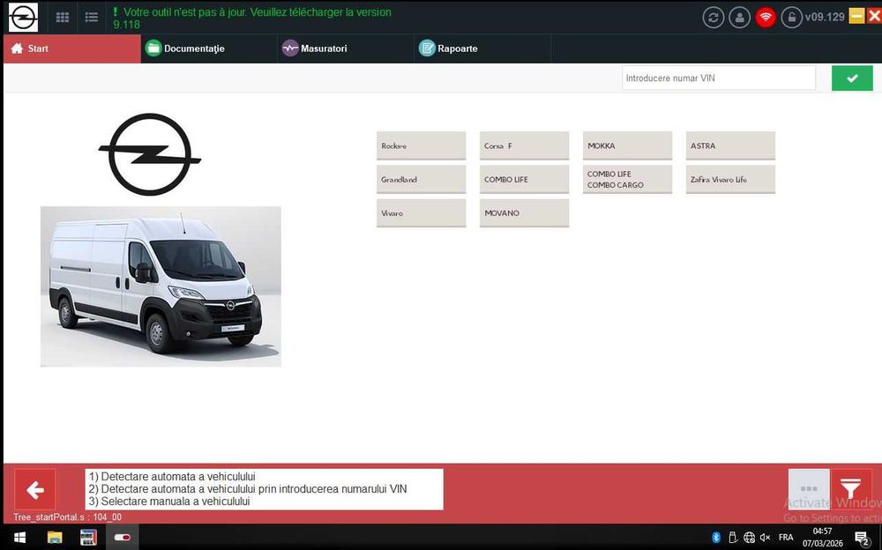Image resolution: width=882 pixels, height=550 pixels.
Task: Open the Masuratori tab
Action: [x=346, y=48]
